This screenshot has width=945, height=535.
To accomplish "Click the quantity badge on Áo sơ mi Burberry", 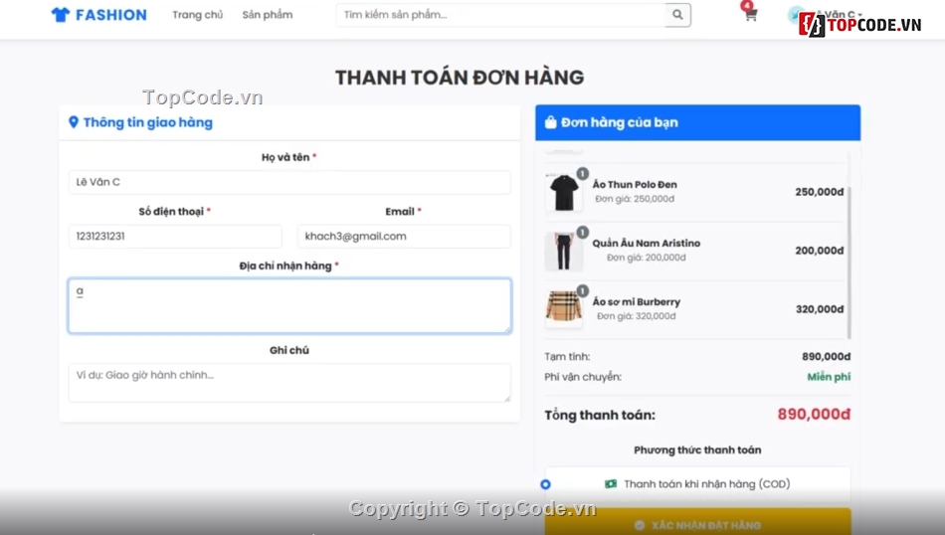I will pos(582,291).
